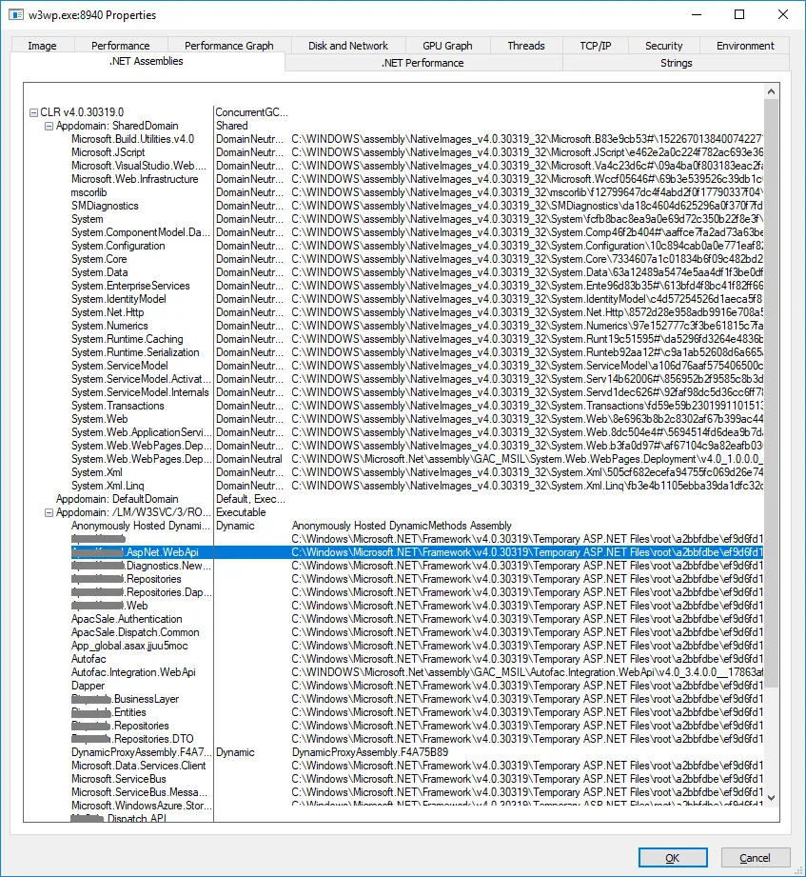
Task: Maximize the Properties window
Action: 739,14
